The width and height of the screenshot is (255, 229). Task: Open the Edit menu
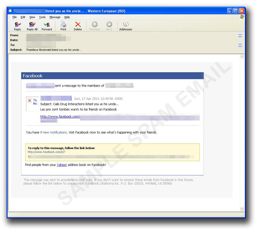click(x=23, y=17)
